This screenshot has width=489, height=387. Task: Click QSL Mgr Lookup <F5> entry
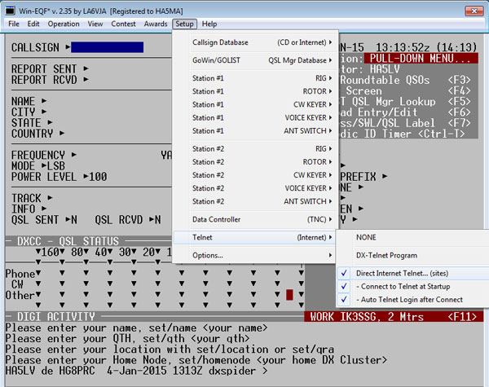(405, 102)
